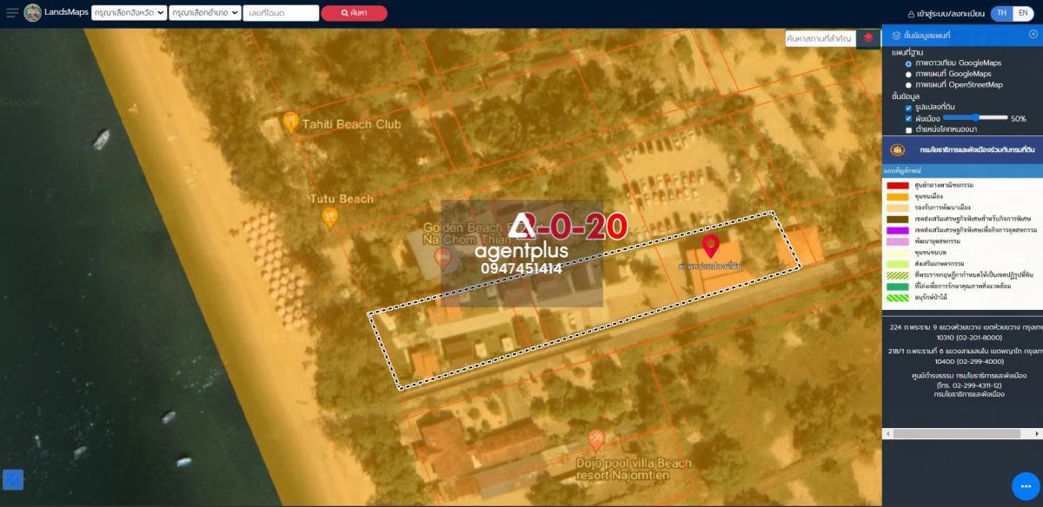Select Google Maps map base layer
Viewport: 1043px width, 507px height.
[908, 75]
